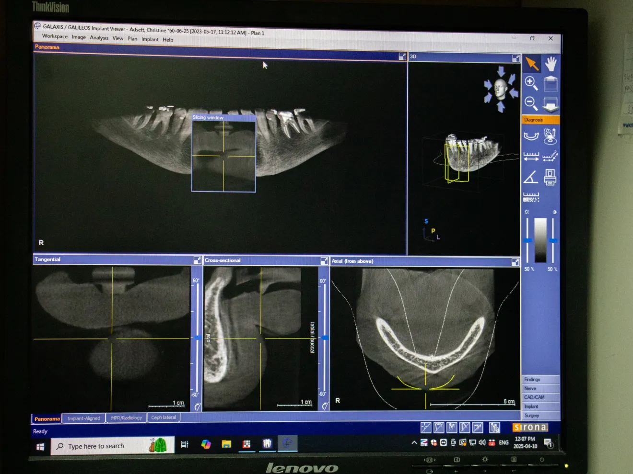Open the Windows Start menu
This screenshot has height=474, width=633.
coord(41,446)
